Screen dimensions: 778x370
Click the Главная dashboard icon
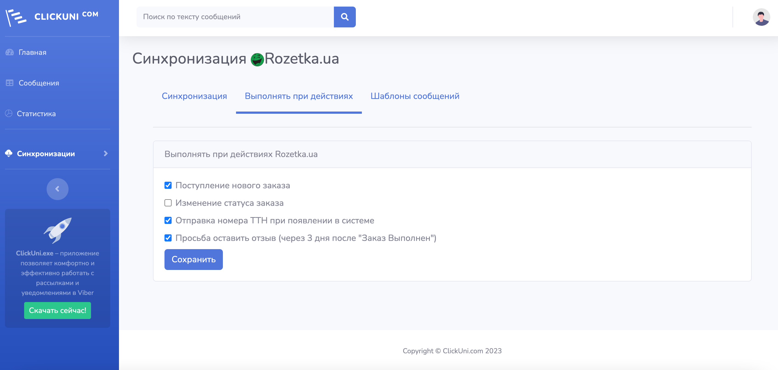click(10, 52)
